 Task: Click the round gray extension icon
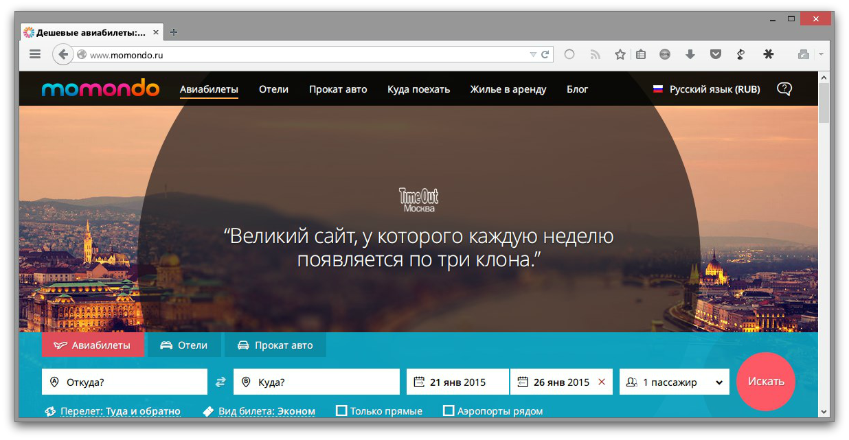666,54
